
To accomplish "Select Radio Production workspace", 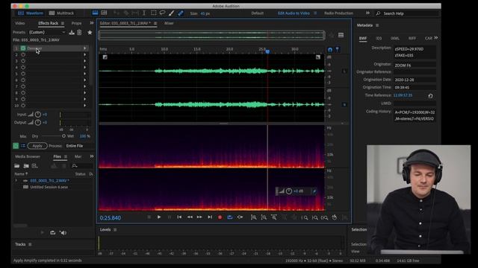I will coord(338,13).
